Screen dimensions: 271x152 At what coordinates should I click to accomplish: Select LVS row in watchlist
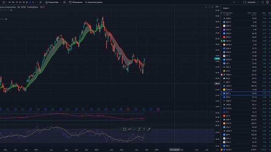246,71
